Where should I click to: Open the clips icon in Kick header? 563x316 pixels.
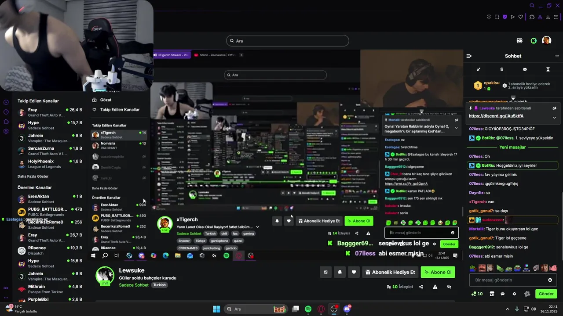tap(520, 40)
